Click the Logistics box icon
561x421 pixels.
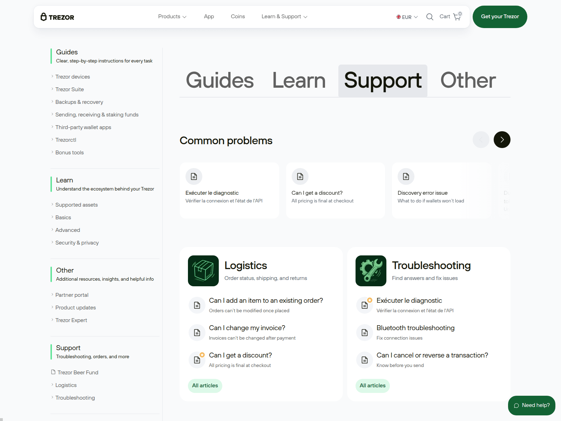tap(203, 271)
